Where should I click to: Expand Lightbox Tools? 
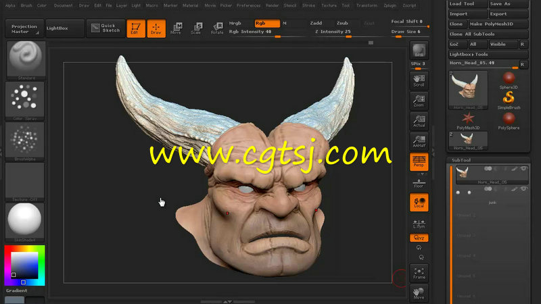488,54
